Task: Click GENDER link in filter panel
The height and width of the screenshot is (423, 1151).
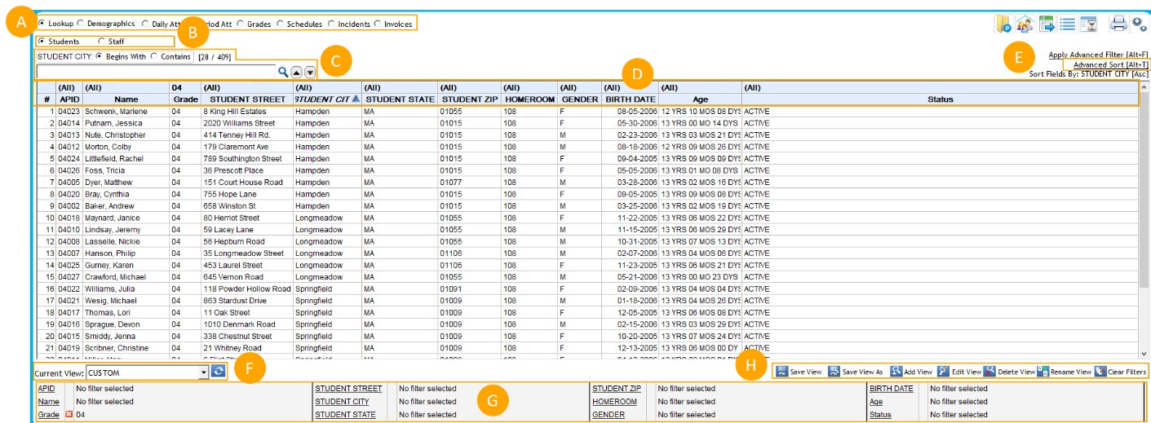Action: pos(608,415)
